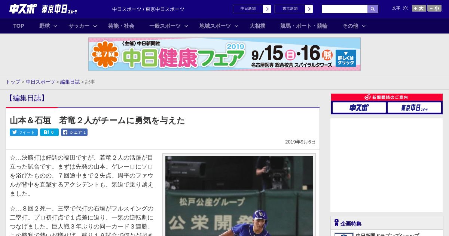Click 東京中日スポーツ subscription banner button
The height and width of the screenshot is (236, 449).
414,108
